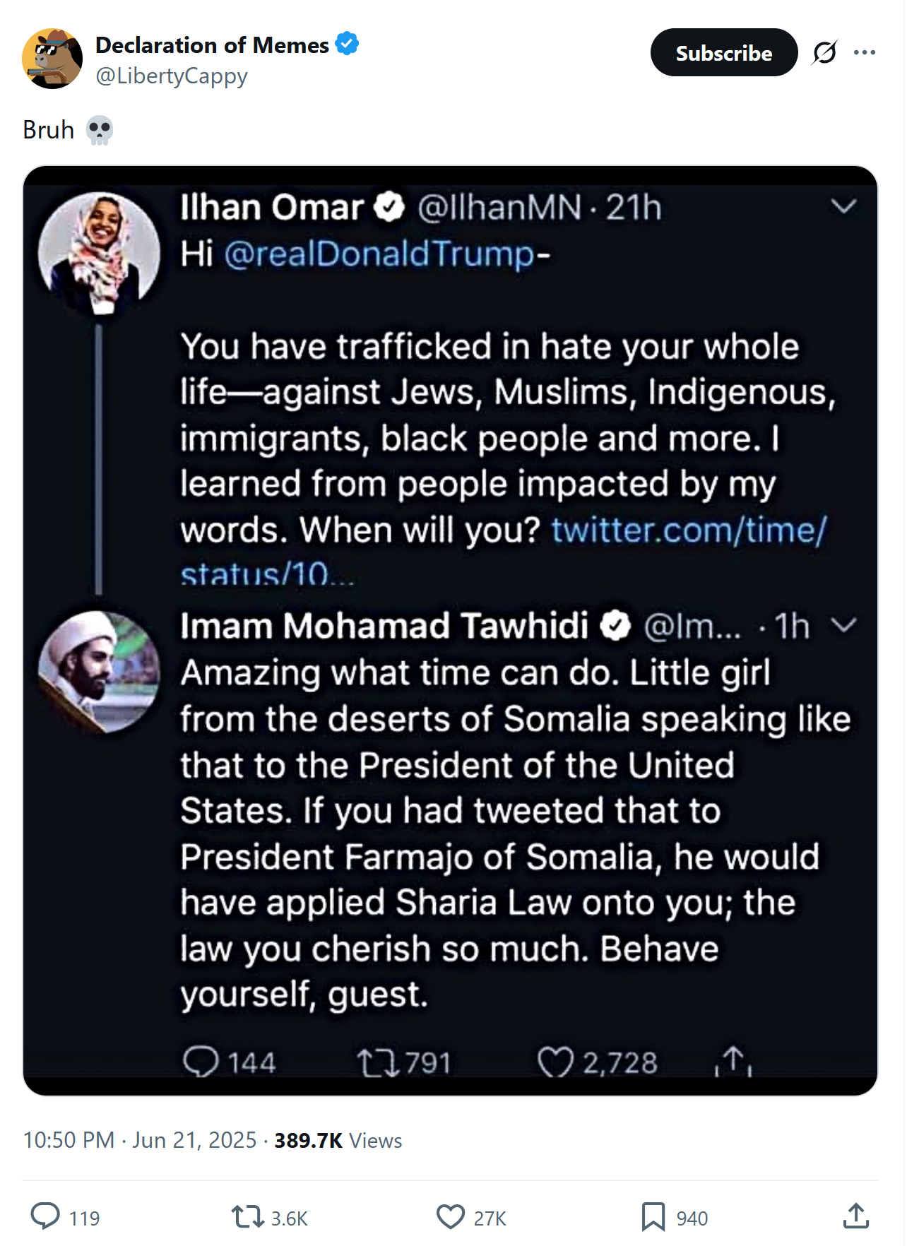Click the blue verified checkmark badge

point(347,44)
